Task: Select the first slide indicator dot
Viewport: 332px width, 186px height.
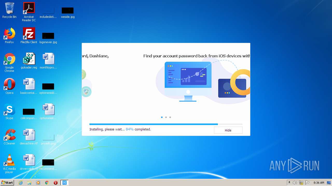Action: tap(162, 117)
